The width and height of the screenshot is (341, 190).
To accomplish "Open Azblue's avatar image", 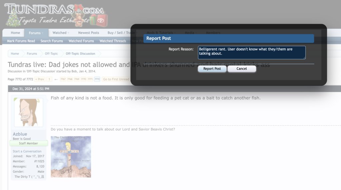I will pyautogui.click(x=28, y=112).
